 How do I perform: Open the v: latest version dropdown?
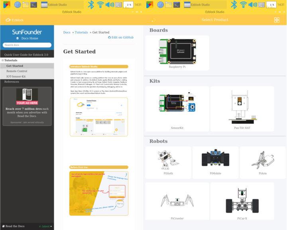45,226
